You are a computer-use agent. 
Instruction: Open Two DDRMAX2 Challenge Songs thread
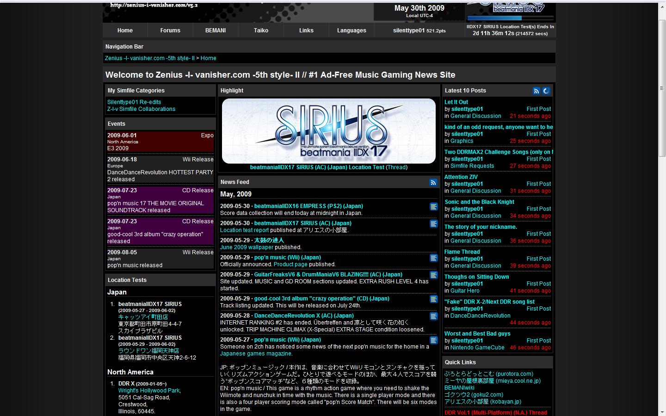click(x=499, y=152)
